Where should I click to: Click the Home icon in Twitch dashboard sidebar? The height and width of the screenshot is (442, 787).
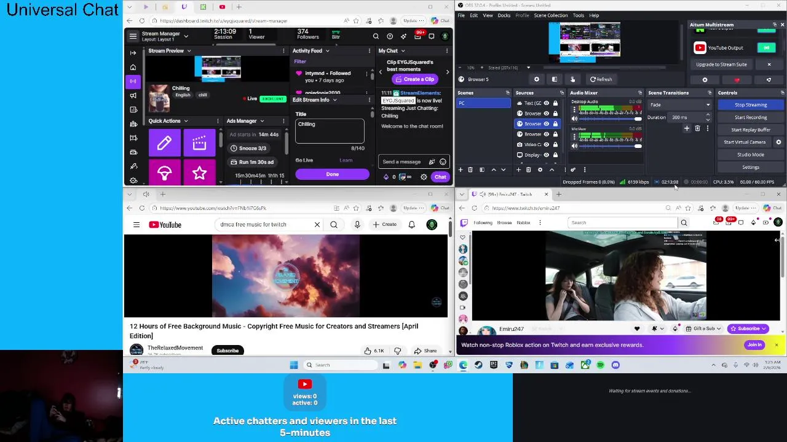[x=133, y=67]
